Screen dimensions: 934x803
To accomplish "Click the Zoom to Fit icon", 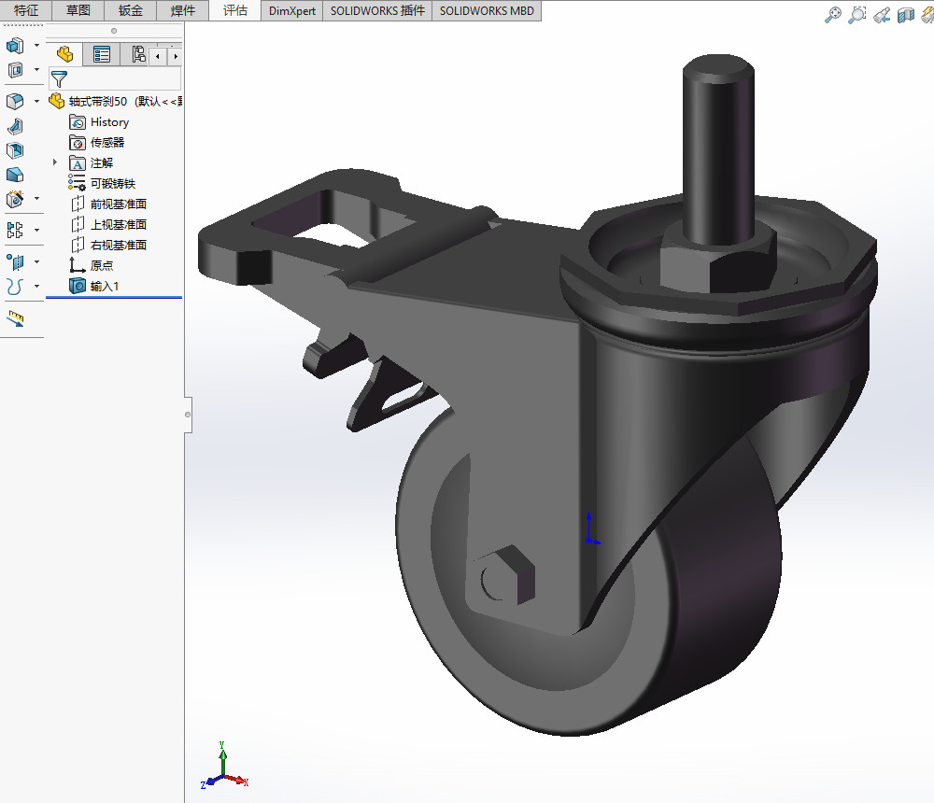I will point(833,14).
